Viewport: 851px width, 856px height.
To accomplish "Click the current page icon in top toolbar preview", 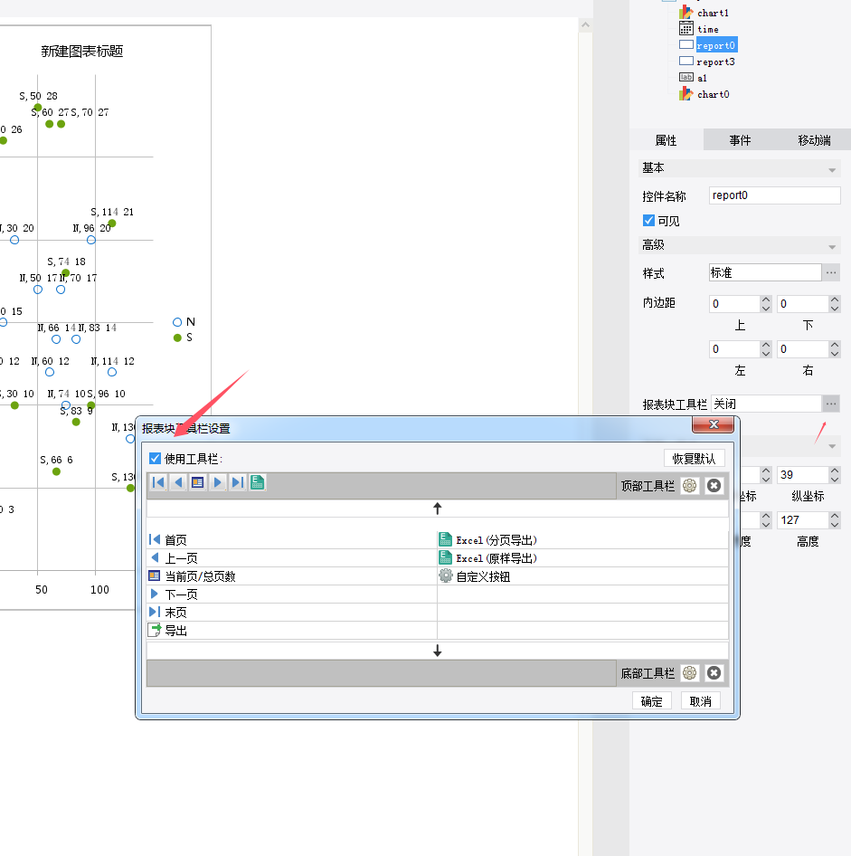I will tap(197, 482).
